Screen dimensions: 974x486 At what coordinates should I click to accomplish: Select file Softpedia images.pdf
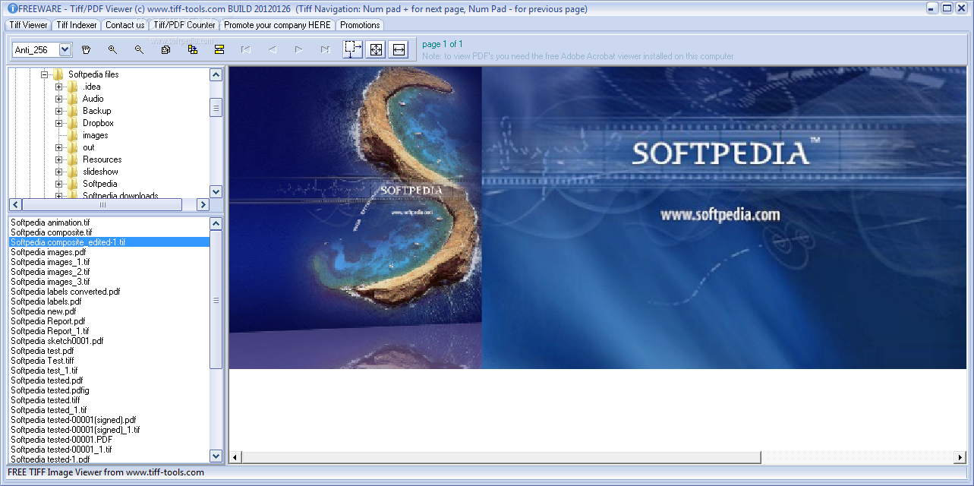pyautogui.click(x=49, y=252)
